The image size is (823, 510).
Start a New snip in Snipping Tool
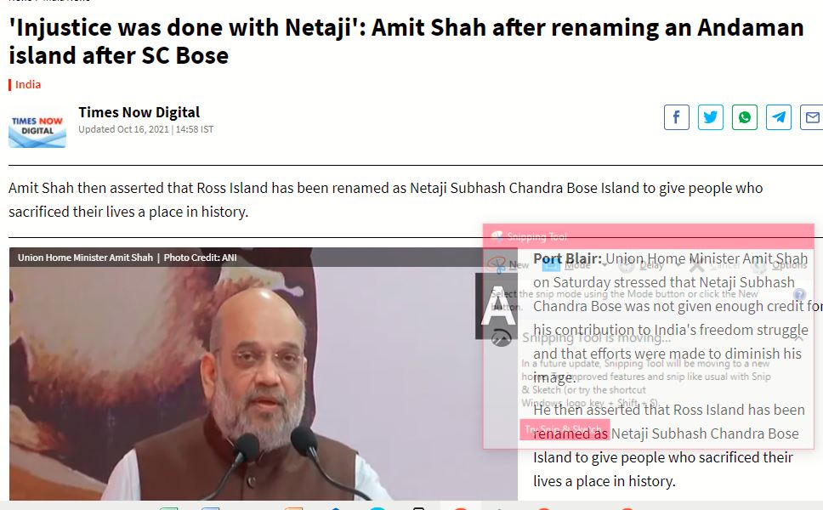507,265
